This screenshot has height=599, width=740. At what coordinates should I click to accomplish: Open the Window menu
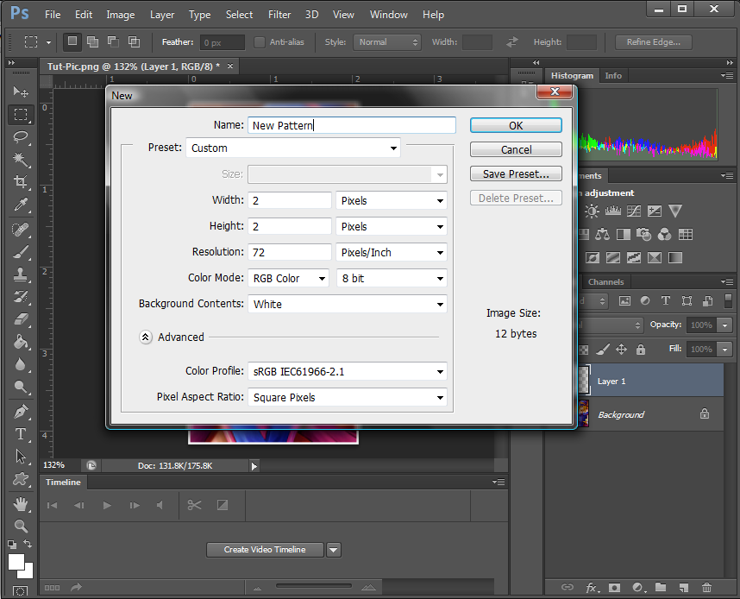(x=388, y=15)
